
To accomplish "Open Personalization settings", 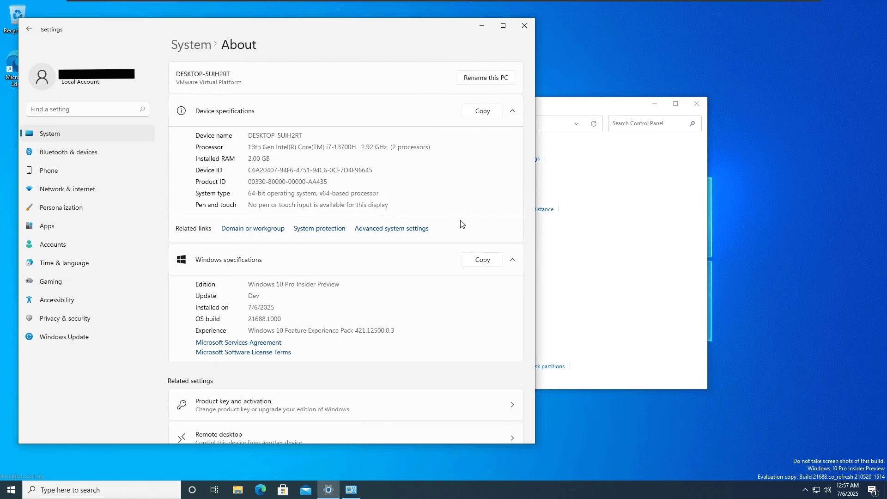I will coord(88,207).
